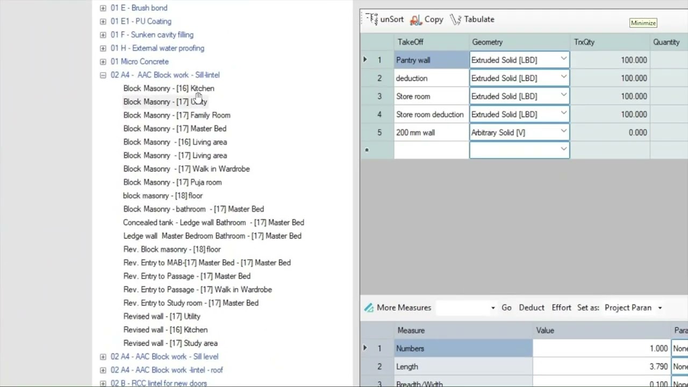
Task: Click the More Measures pencil icon
Action: coord(369,308)
